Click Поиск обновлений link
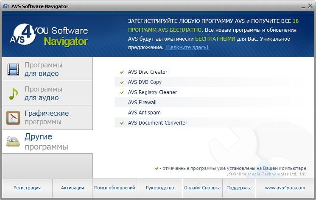This screenshot has height=200, width=316. coord(115,188)
